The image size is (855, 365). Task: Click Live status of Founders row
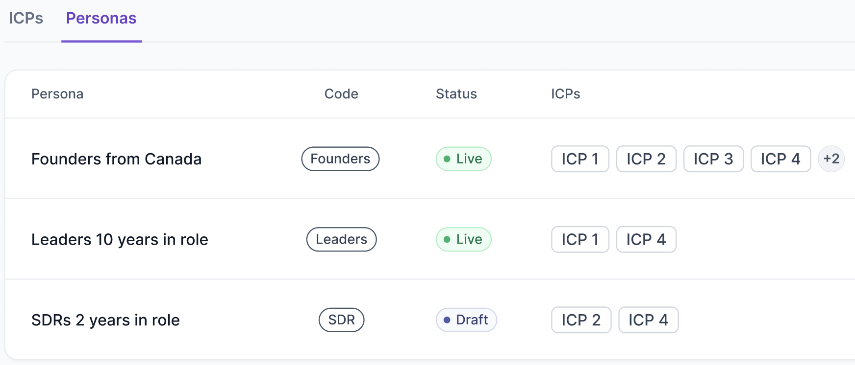[463, 159]
